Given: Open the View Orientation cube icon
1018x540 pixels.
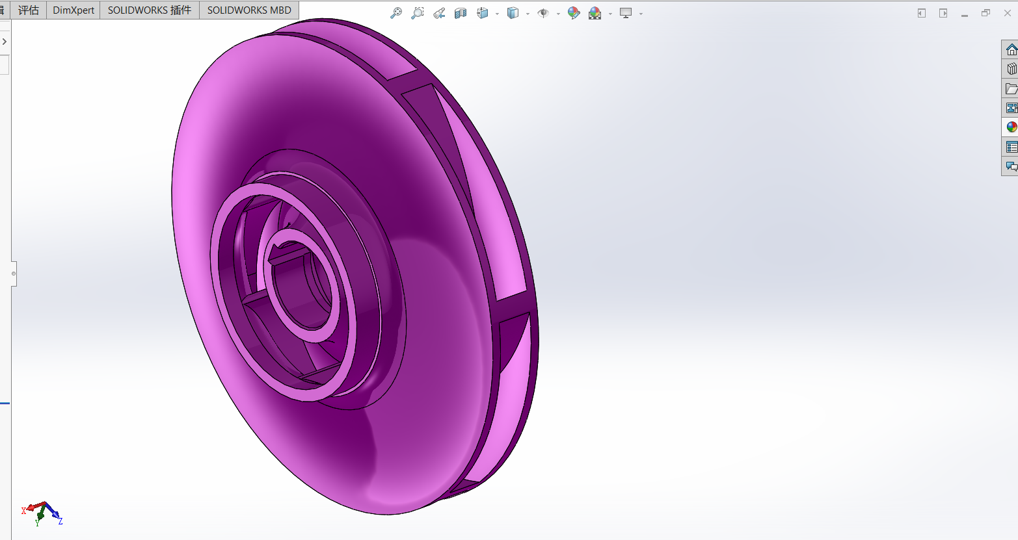Looking at the screenshot, I should (x=483, y=13).
